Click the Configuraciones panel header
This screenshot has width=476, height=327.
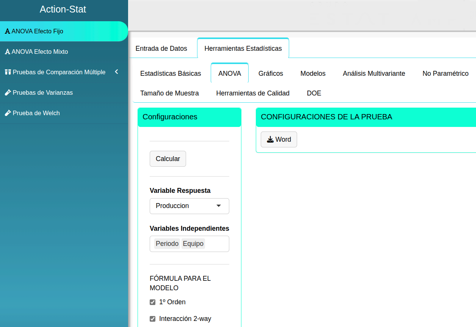(189, 117)
